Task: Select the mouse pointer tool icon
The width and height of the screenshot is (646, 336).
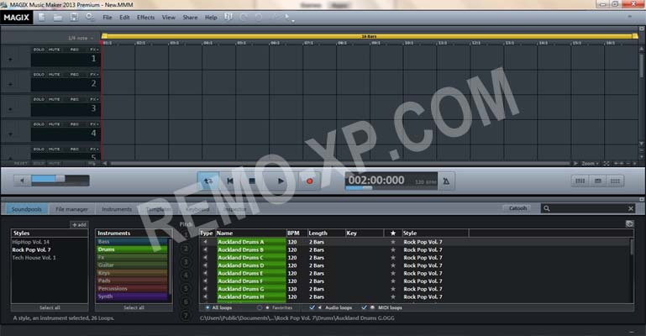Action: [x=287, y=17]
